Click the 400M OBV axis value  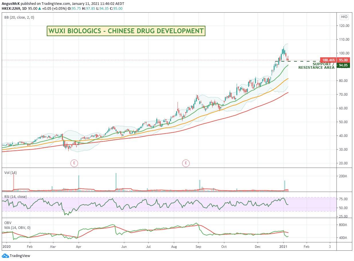pyautogui.click(x=343, y=238)
